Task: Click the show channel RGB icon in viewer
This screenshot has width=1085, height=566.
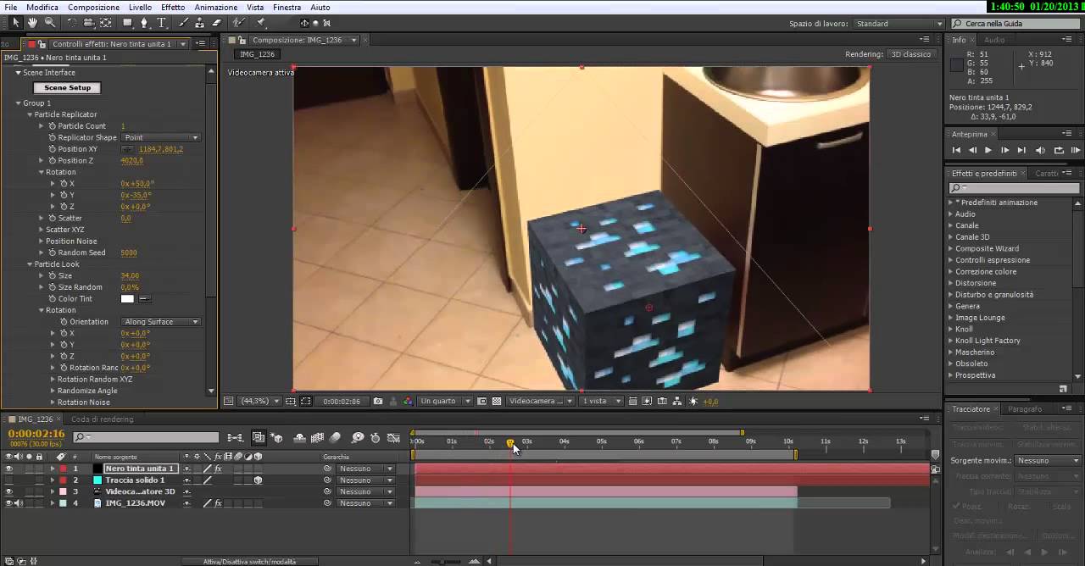Action: point(408,401)
